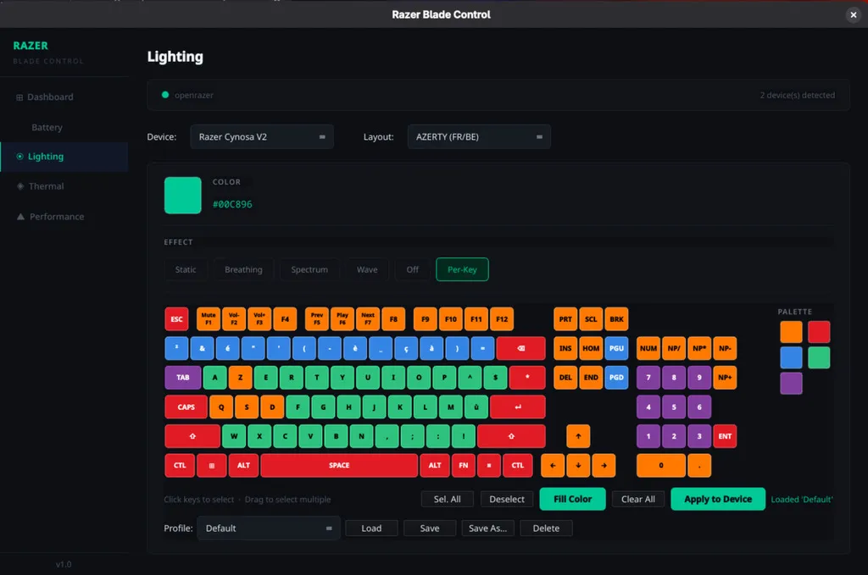Select the up arrow key
The height and width of the screenshot is (575, 868).
pyautogui.click(x=578, y=436)
